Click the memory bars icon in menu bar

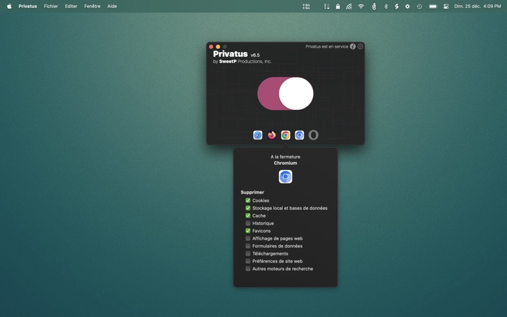(326, 6)
